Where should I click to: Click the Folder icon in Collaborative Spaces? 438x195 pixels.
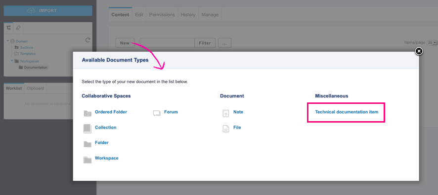[88, 144]
